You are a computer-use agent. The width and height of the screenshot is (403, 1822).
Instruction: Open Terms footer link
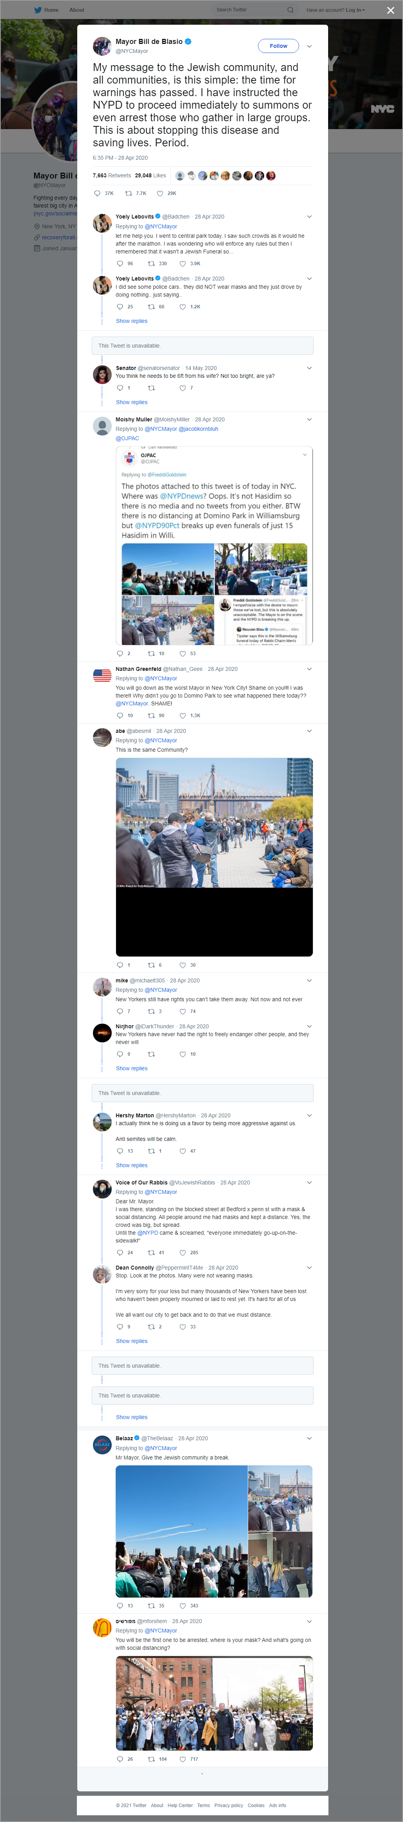pyautogui.click(x=203, y=1805)
